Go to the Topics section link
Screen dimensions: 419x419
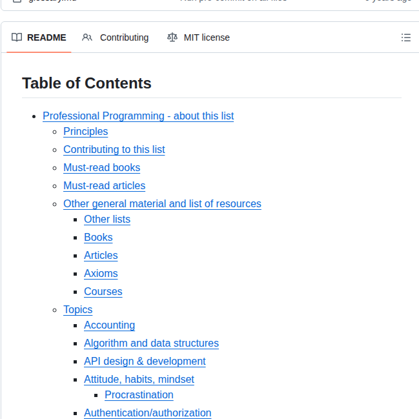(77, 310)
